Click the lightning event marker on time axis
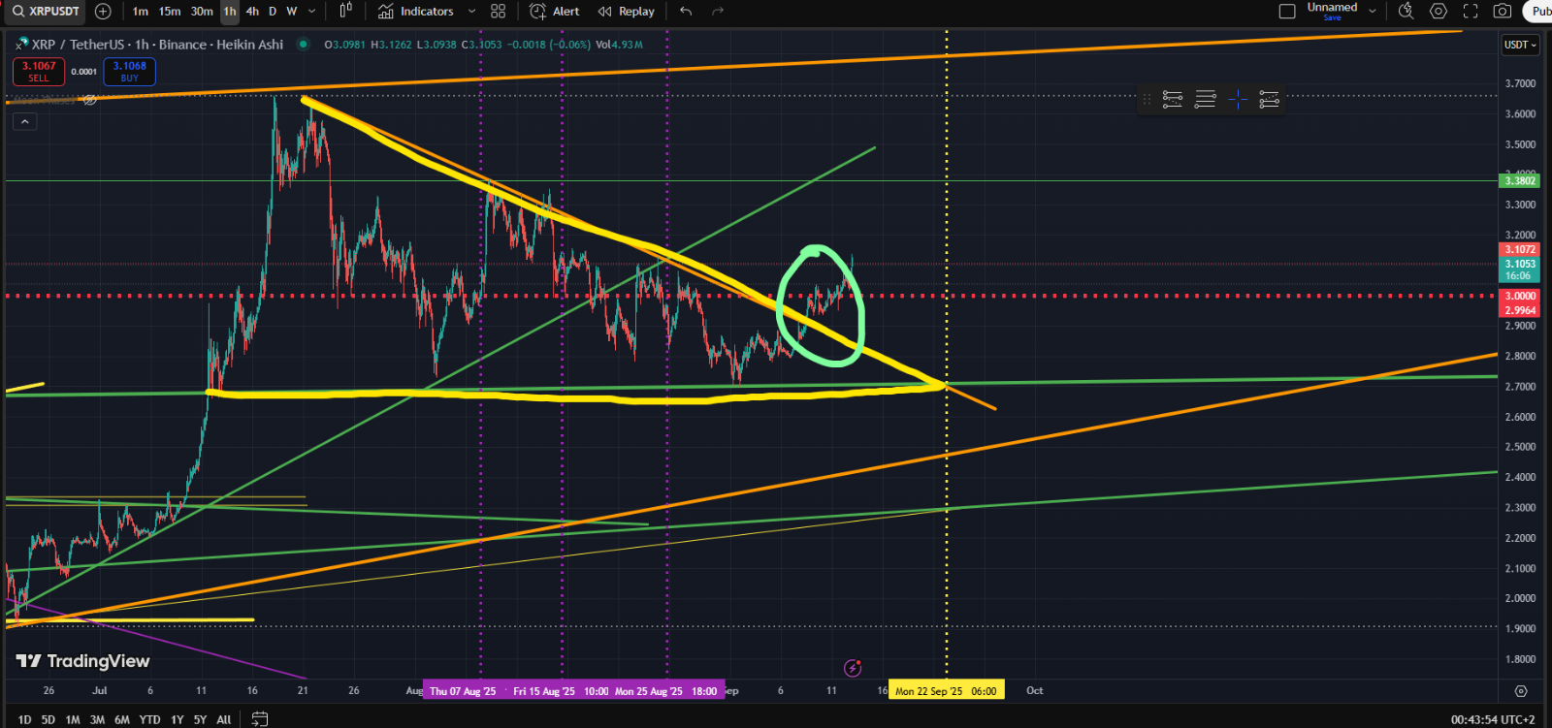The height and width of the screenshot is (728, 1552). pos(853,668)
